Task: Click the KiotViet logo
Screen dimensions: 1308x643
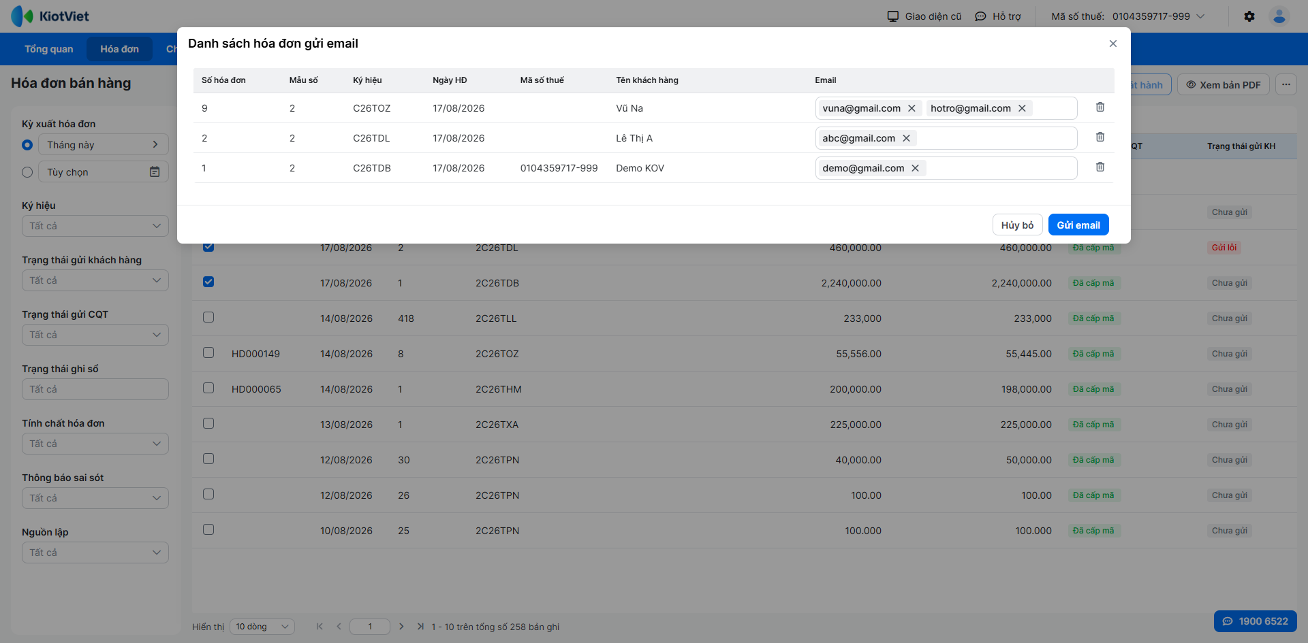Action: 50,16
